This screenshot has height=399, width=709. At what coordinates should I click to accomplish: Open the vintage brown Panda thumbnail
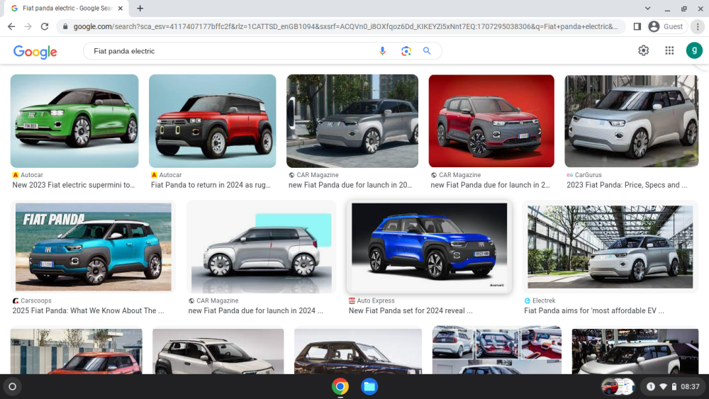click(x=358, y=351)
